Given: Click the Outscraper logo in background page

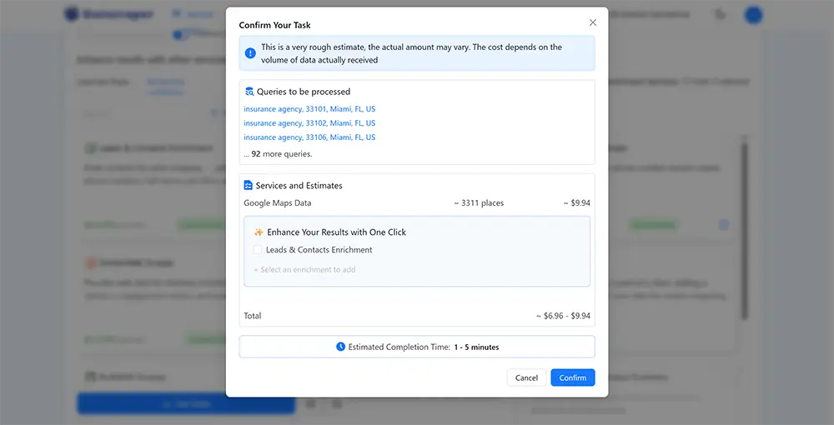Looking at the screenshot, I should tap(109, 14).
